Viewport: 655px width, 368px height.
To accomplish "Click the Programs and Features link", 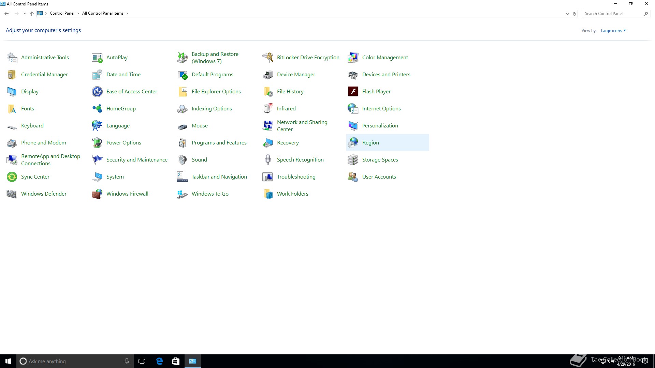I will [219, 143].
